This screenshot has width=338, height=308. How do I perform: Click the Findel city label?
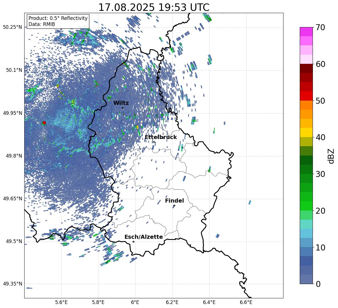click(x=174, y=201)
